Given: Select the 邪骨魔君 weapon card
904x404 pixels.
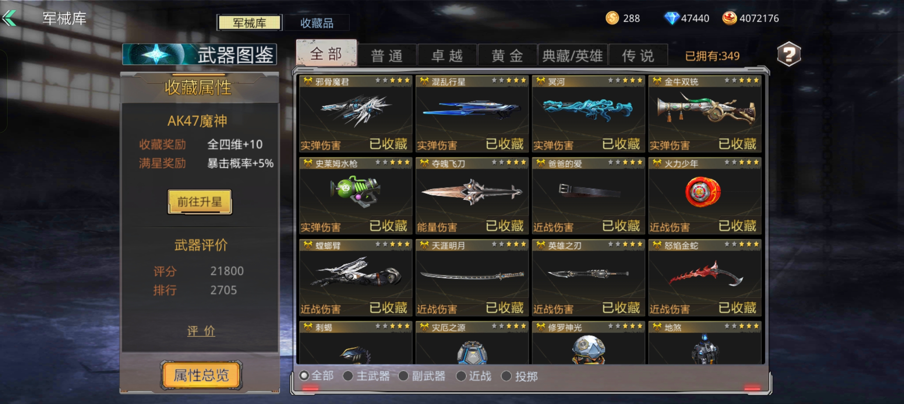Looking at the screenshot, I should (356, 114).
